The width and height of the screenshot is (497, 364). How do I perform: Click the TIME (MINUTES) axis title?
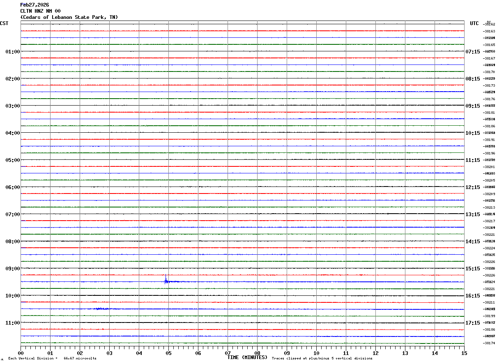pos(248,357)
